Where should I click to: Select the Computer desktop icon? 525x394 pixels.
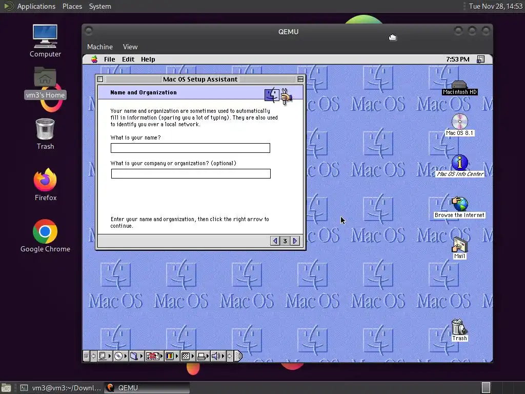point(45,41)
